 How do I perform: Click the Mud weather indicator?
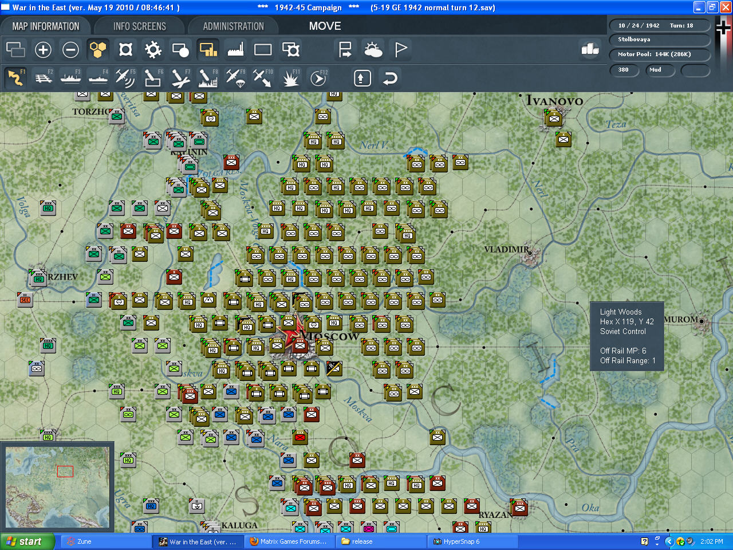660,70
